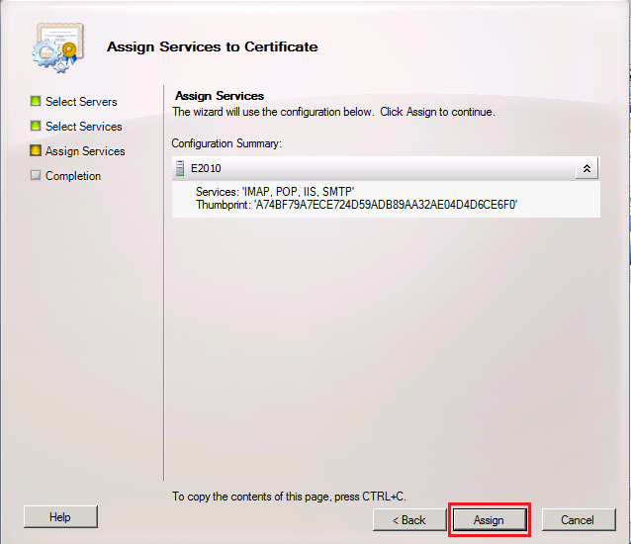Select the Assign Services step in sidebar
Screen dimensions: 631x544
[x=85, y=151]
